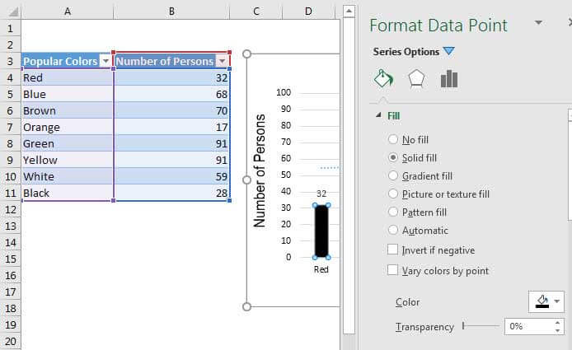Image resolution: width=572 pixels, height=350 pixels.
Task: Click the cell containing Blue
Action: coord(68,94)
